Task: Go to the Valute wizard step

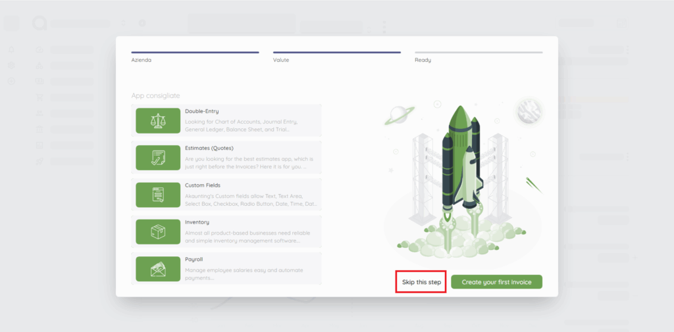Action: [281, 60]
